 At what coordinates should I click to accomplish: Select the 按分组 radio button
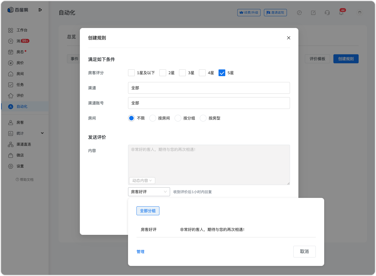tap(178, 118)
